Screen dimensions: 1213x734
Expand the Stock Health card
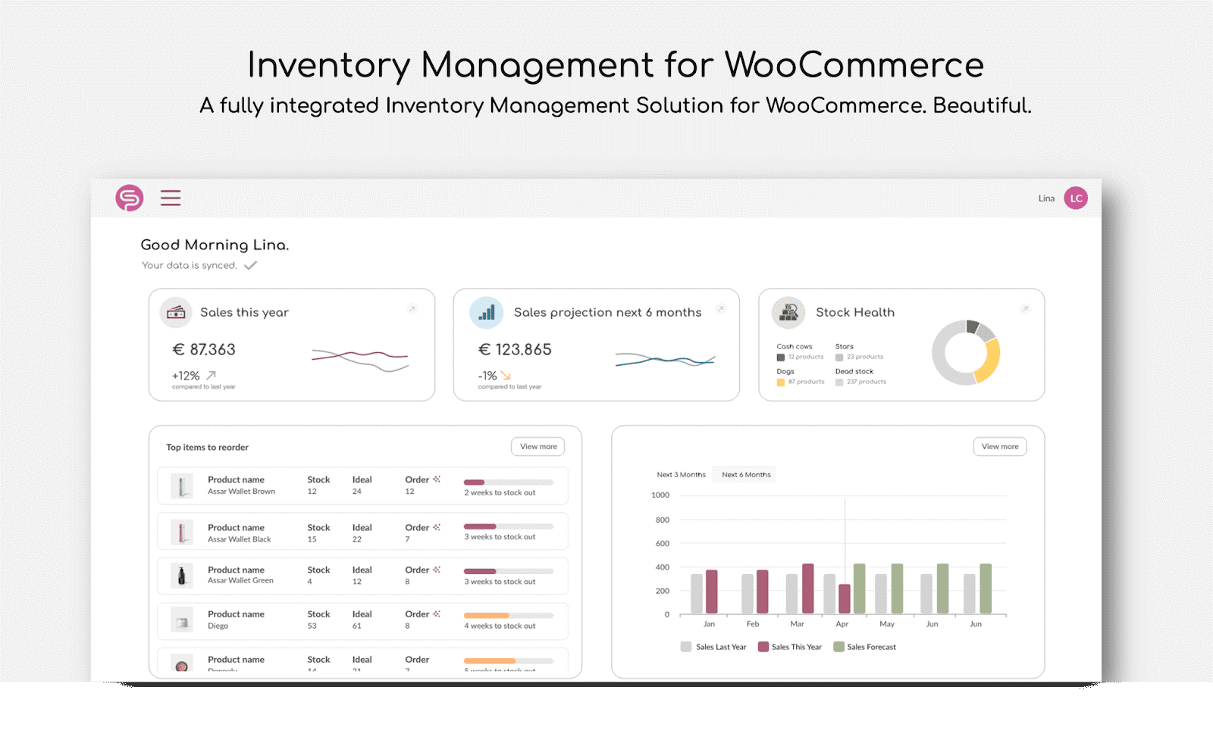coord(1026,309)
